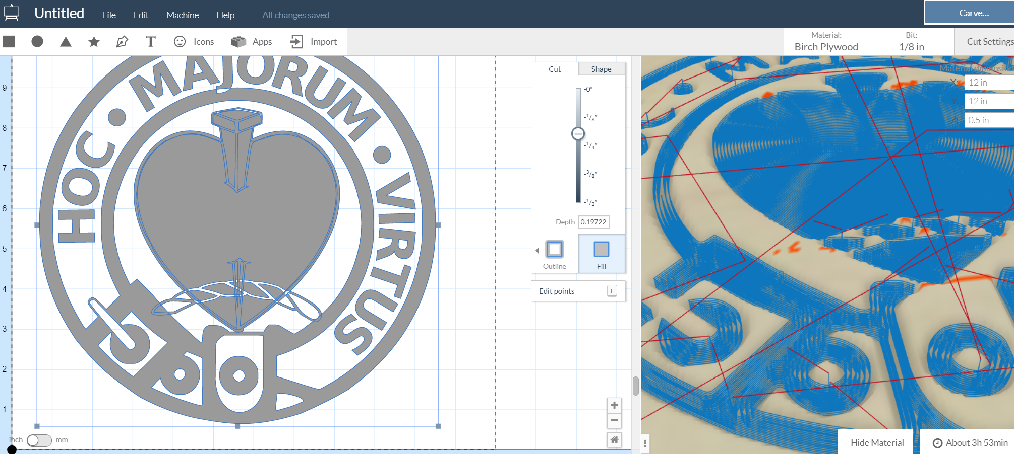This screenshot has height=454, width=1014.
Task: Click the bottom-center selection handle
Action: [x=237, y=426]
